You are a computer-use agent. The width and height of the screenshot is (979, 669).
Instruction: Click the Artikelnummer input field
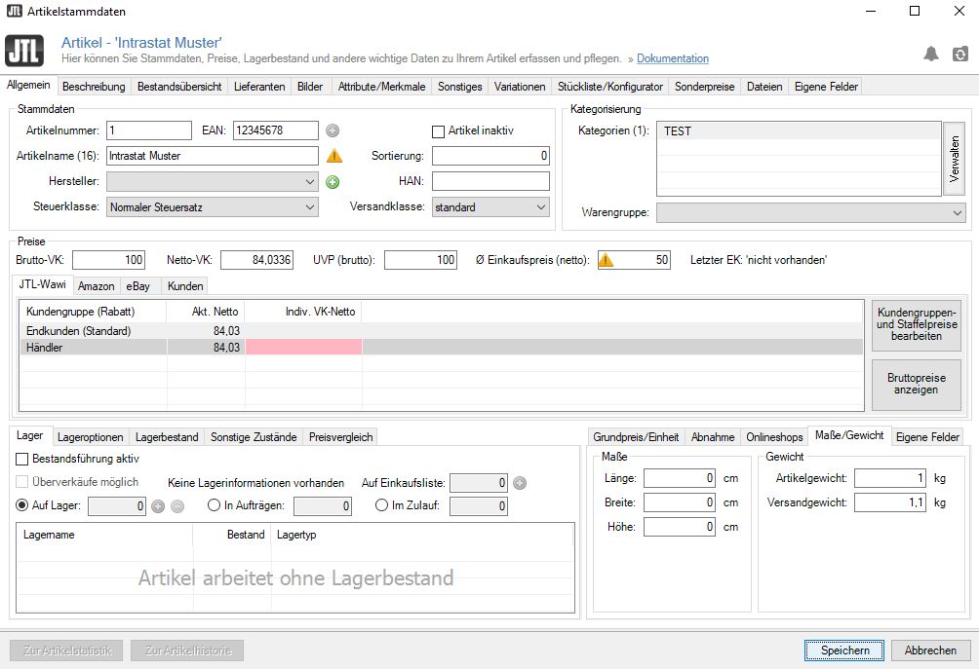[148, 130]
